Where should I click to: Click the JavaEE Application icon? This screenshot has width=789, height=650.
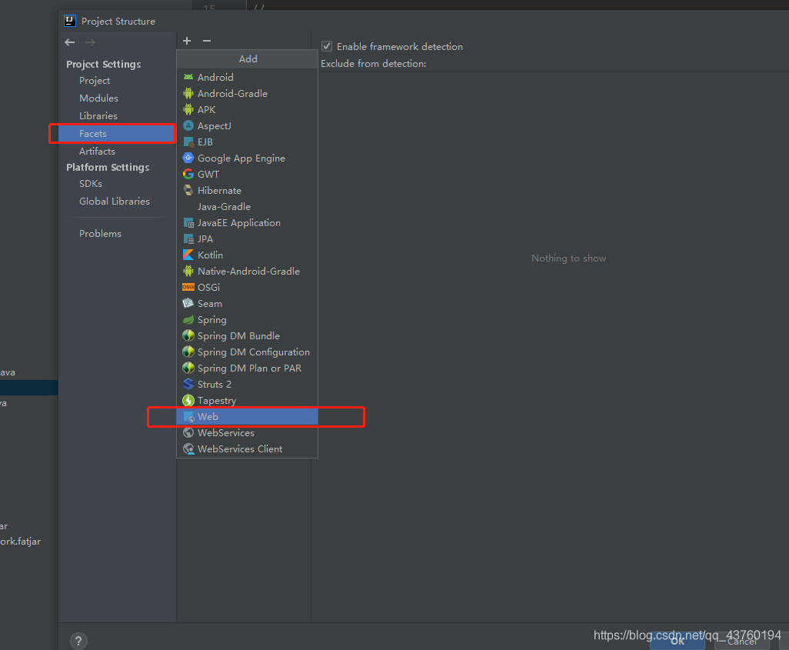[x=188, y=222]
